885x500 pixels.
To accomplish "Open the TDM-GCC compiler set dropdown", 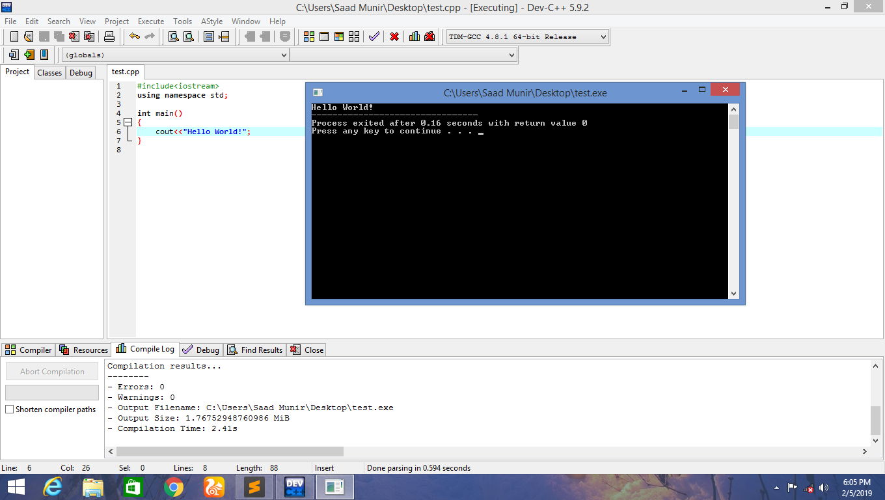I will coord(528,37).
